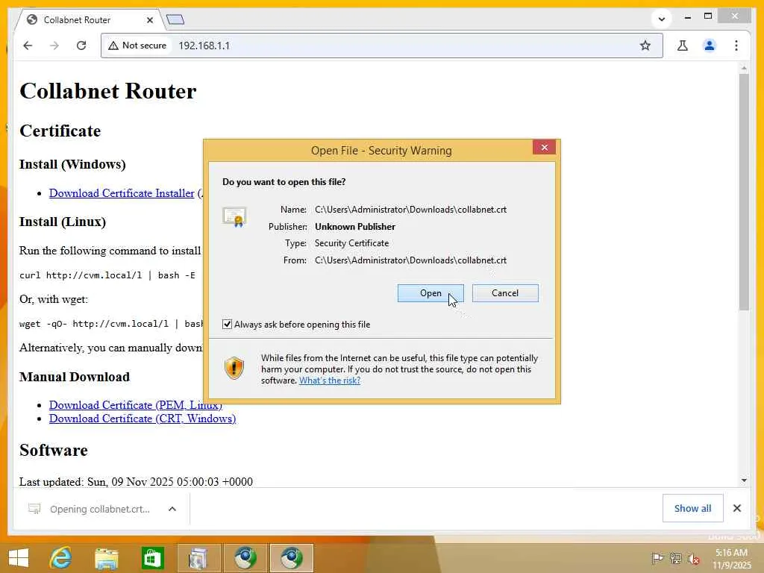This screenshot has width=764, height=573.
Task: Open the Chrome labs flask icon
Action: pyautogui.click(x=683, y=46)
